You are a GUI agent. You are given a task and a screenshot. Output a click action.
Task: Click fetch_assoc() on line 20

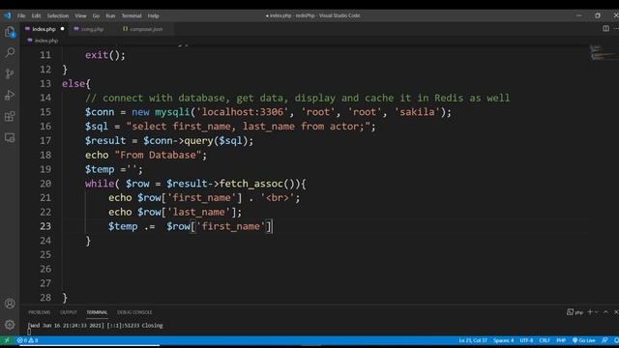coord(256,184)
